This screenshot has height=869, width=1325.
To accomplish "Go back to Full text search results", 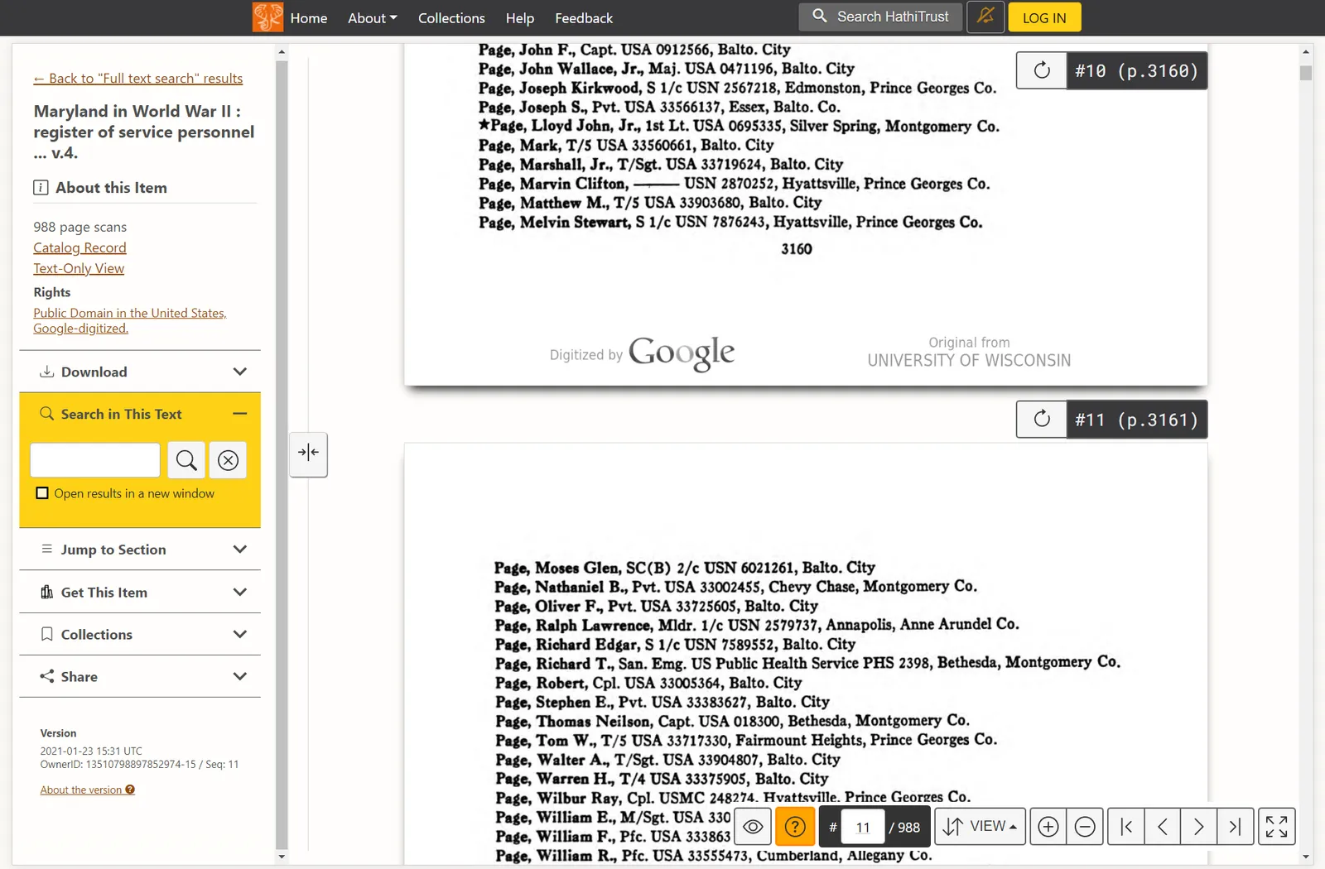I will point(138,79).
